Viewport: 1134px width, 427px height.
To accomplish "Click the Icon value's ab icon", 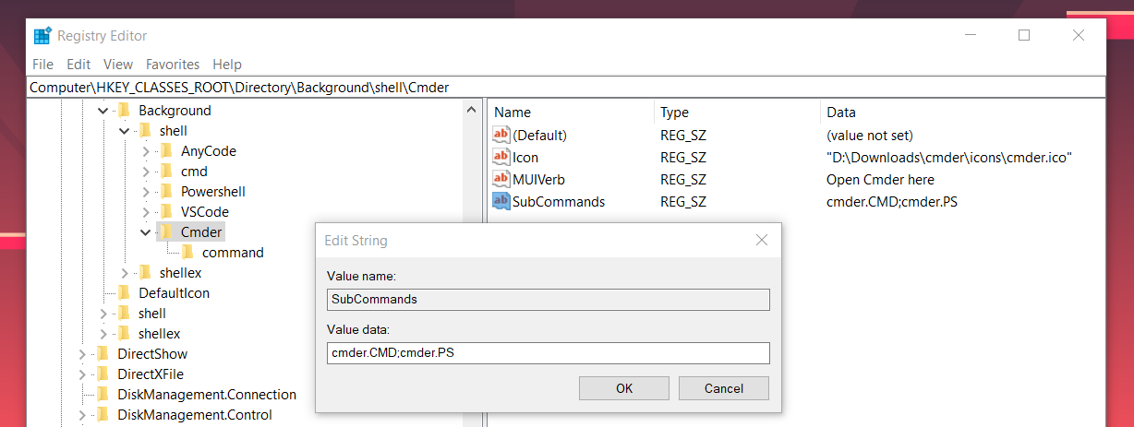I will 501,157.
